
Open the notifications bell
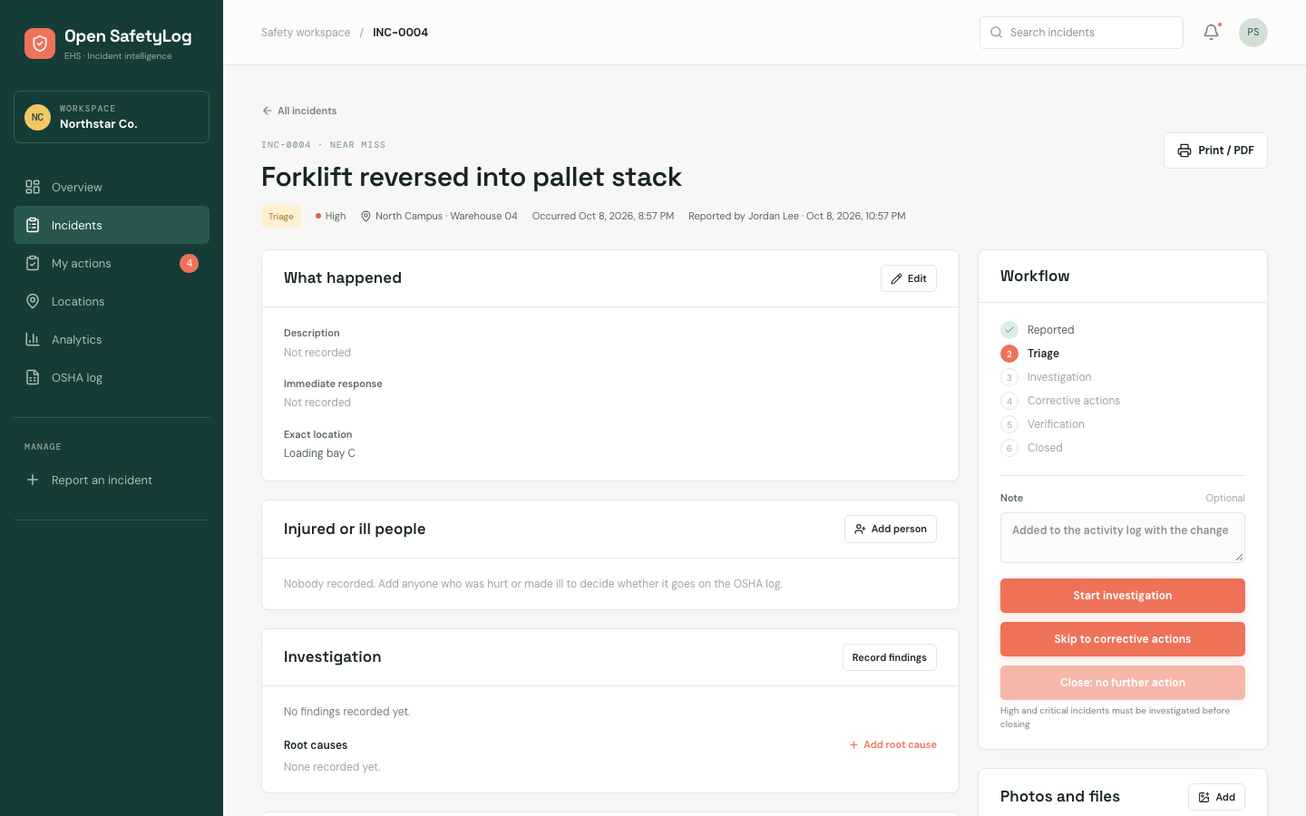point(1211,33)
